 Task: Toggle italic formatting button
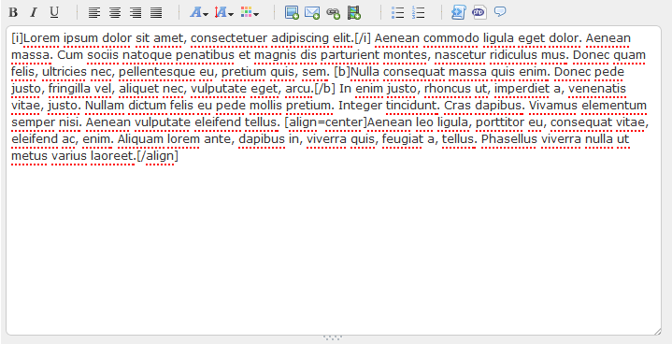coord(34,12)
